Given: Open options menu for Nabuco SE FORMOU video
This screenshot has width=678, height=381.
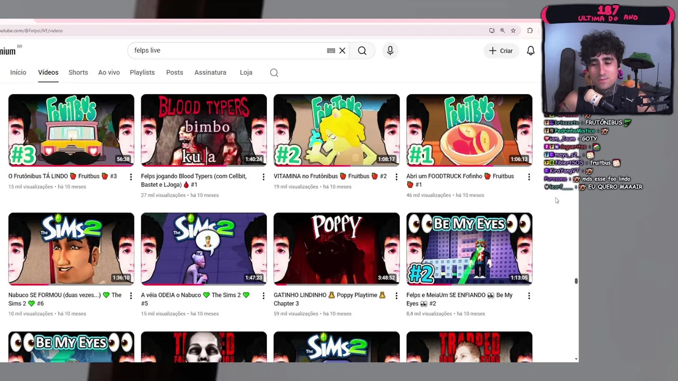Looking at the screenshot, I should click(x=131, y=296).
